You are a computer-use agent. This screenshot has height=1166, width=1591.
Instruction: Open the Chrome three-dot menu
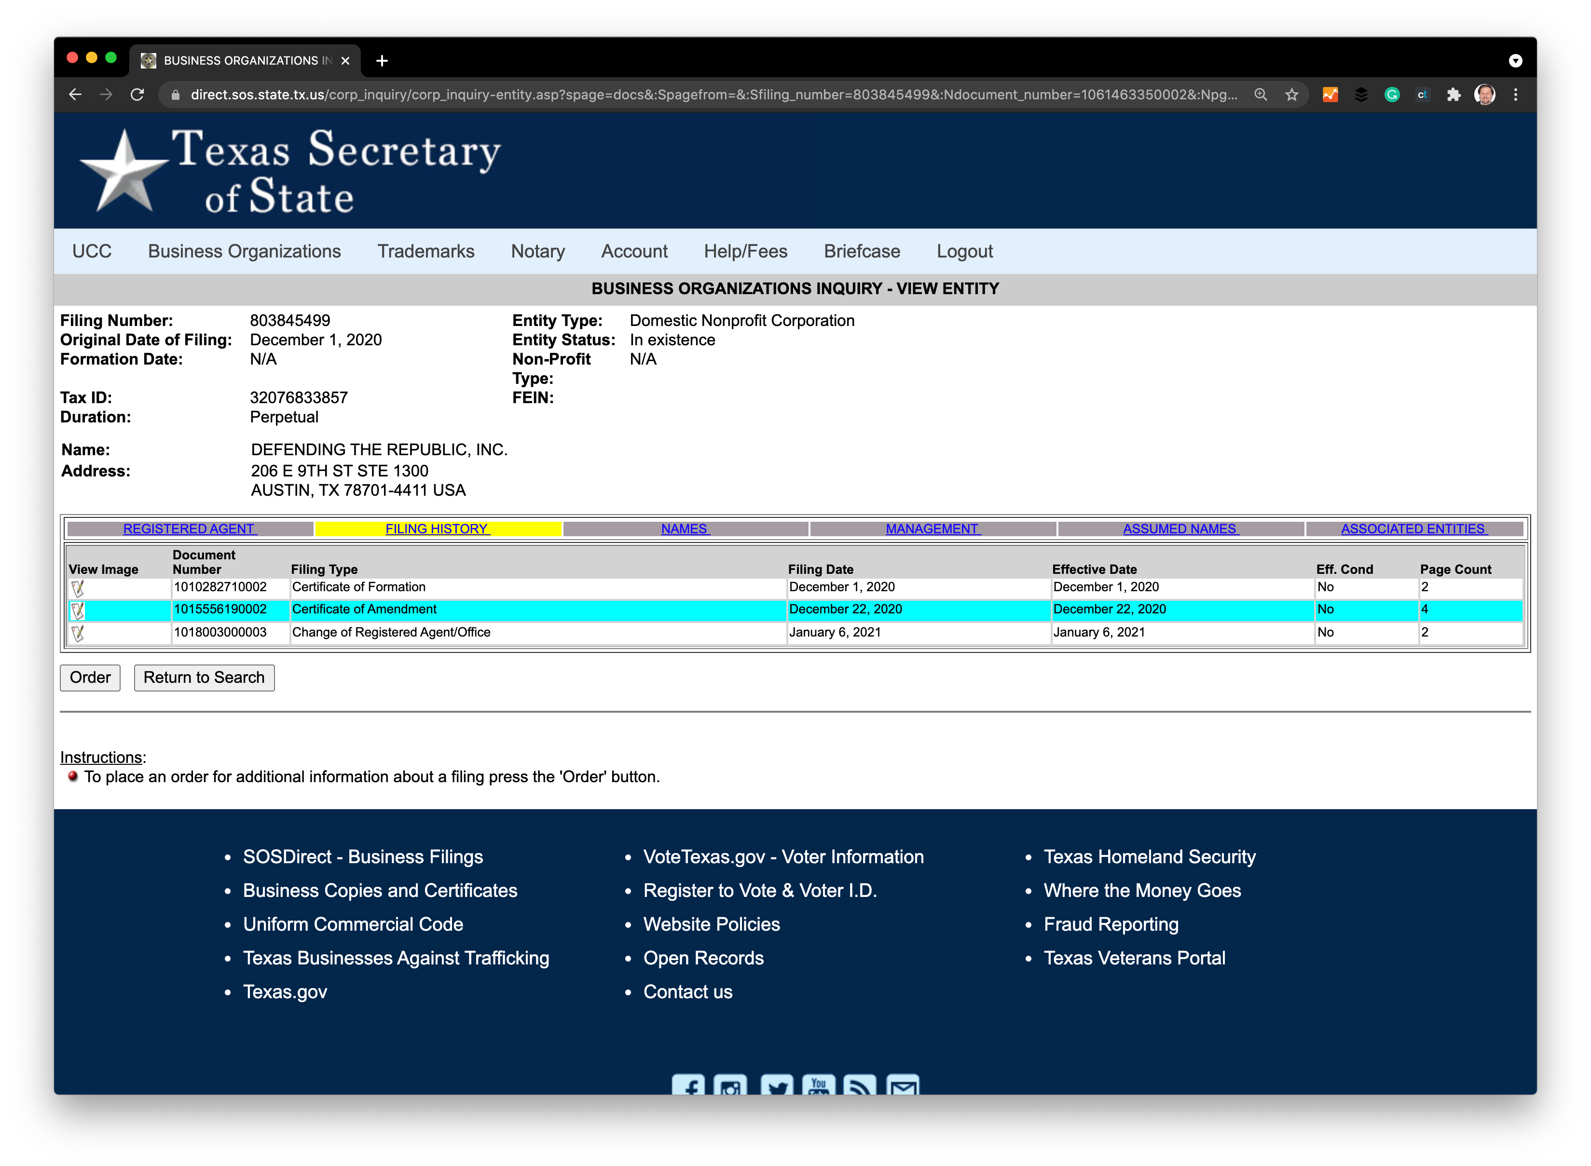[x=1515, y=95]
